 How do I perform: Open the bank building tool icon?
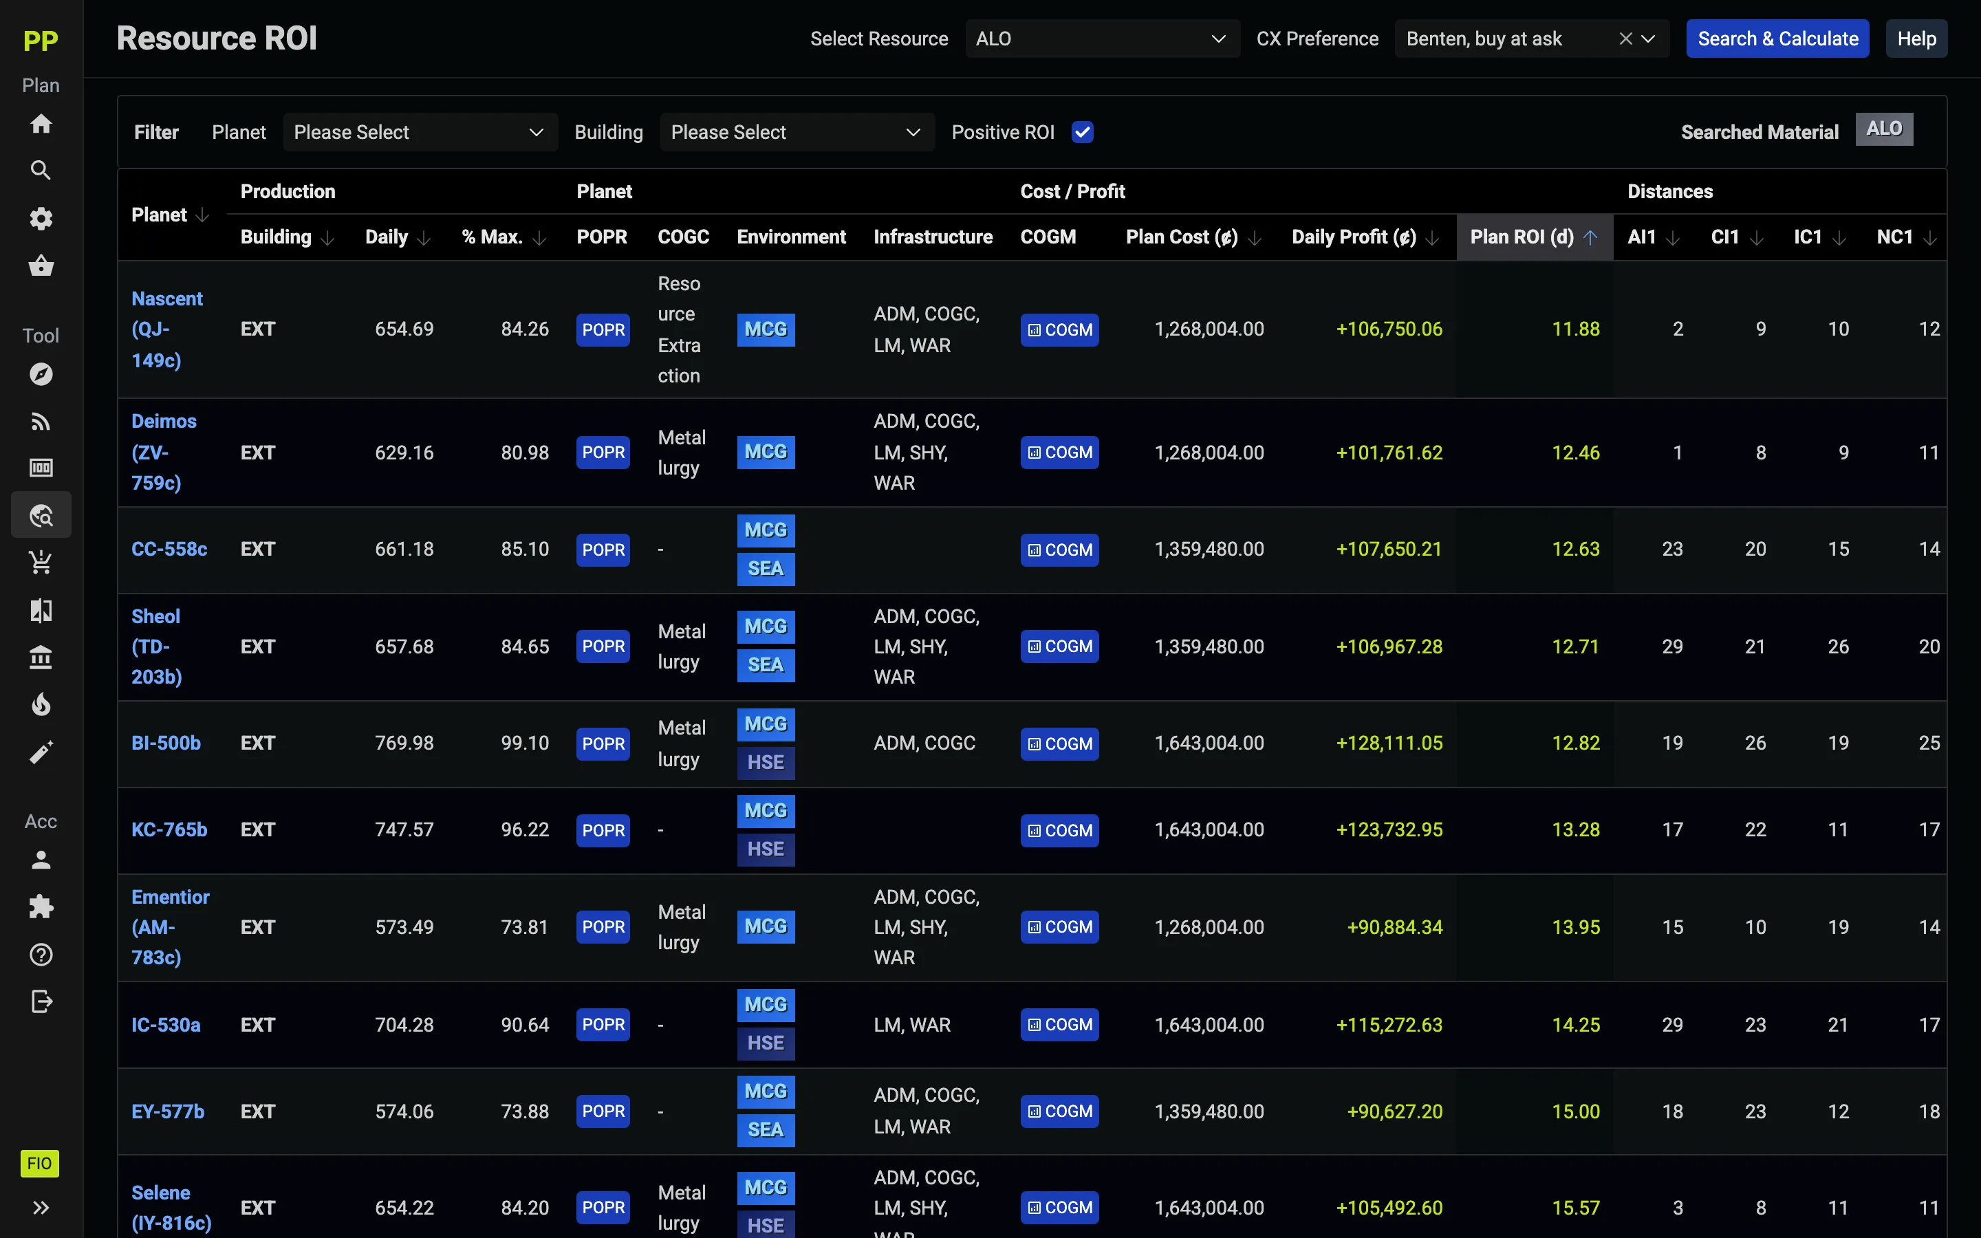(x=41, y=658)
